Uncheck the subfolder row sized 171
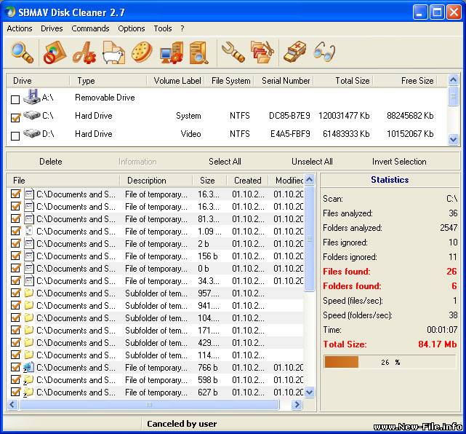 click(15, 330)
